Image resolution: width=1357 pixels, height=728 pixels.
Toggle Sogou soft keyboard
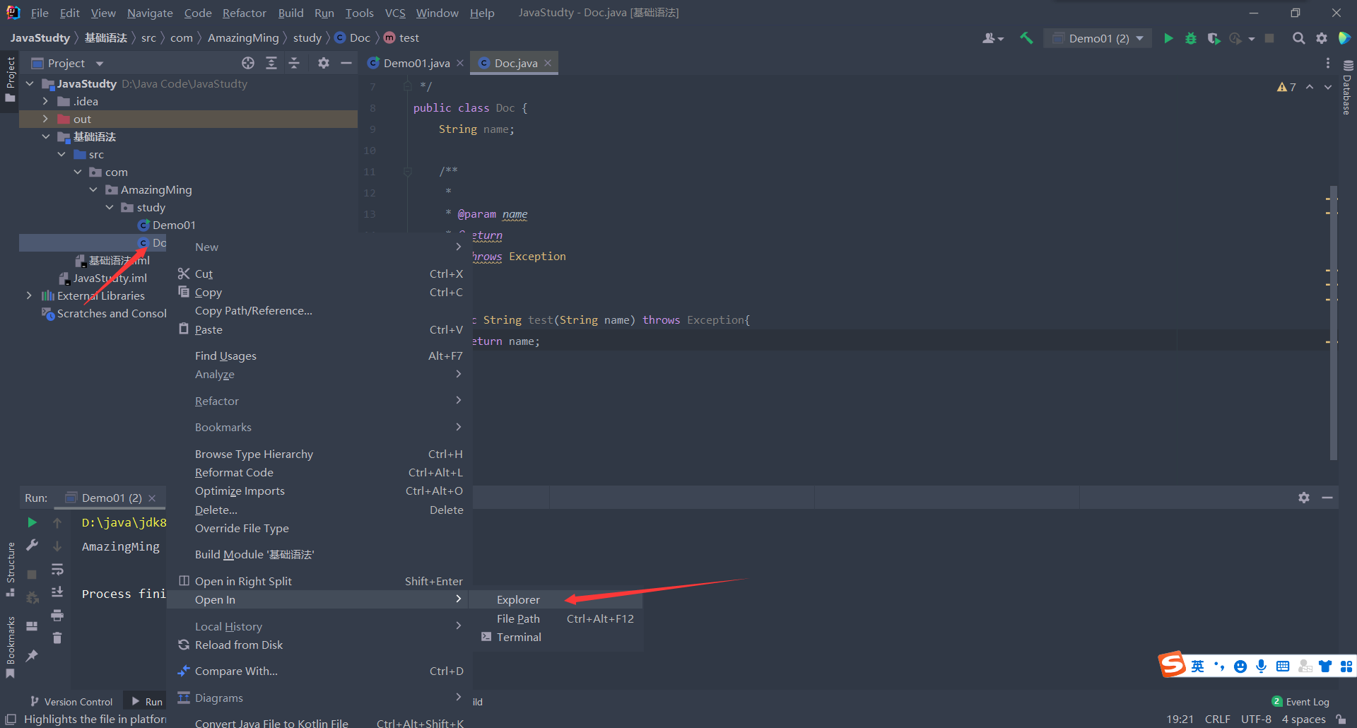pyautogui.click(x=1283, y=666)
